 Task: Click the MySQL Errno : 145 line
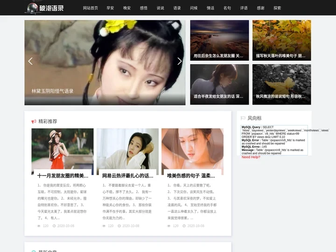coord(254,147)
